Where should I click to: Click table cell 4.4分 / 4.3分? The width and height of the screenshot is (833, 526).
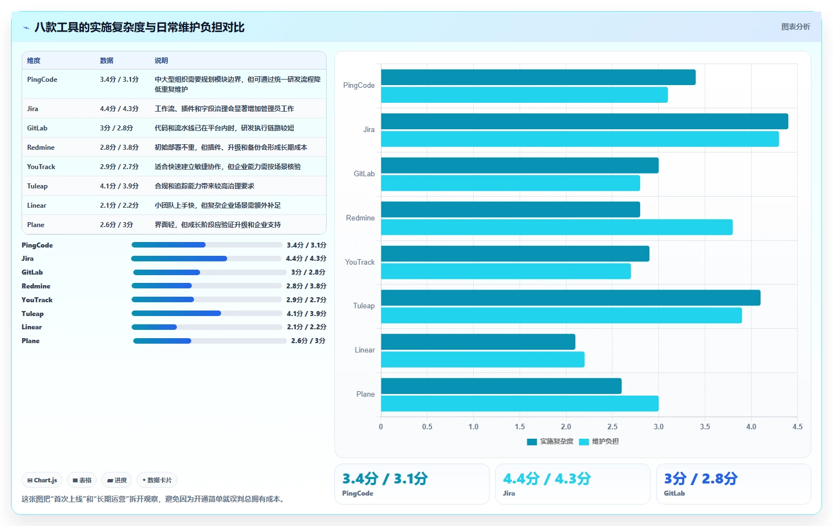point(119,109)
